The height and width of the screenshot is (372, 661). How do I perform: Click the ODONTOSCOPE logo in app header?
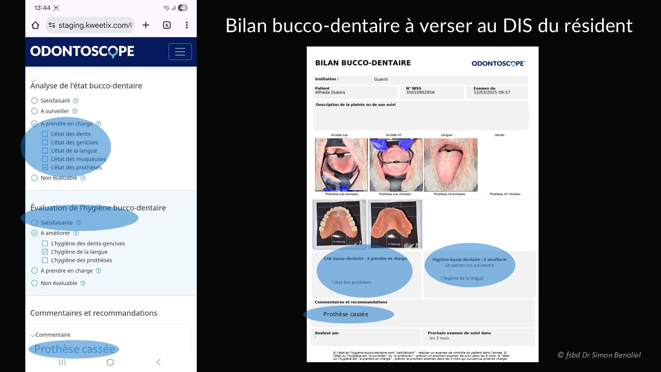pos(82,51)
